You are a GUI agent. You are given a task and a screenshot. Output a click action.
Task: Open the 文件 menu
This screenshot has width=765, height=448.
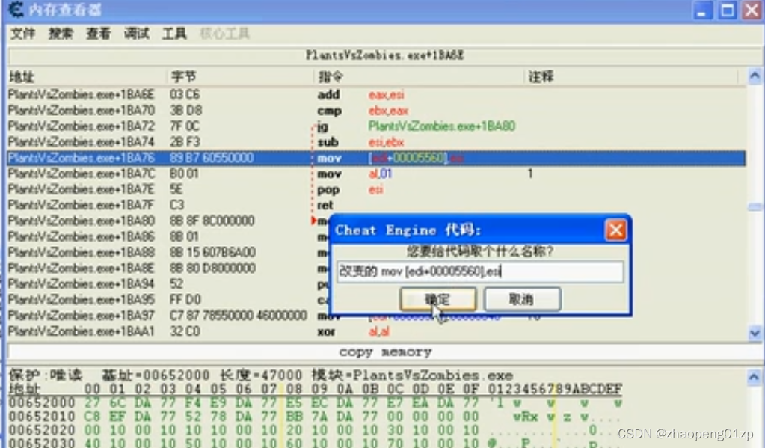click(x=23, y=34)
